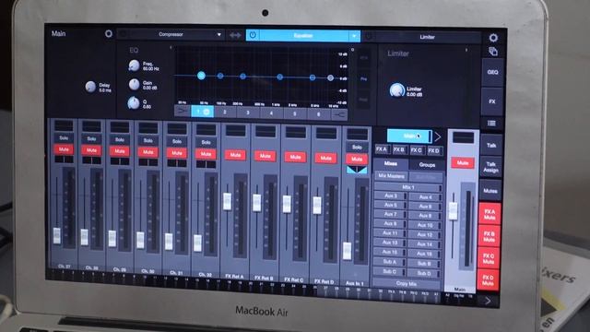The width and height of the screenshot is (590, 332).
Task: Open the Mutes button
Action: (x=490, y=191)
